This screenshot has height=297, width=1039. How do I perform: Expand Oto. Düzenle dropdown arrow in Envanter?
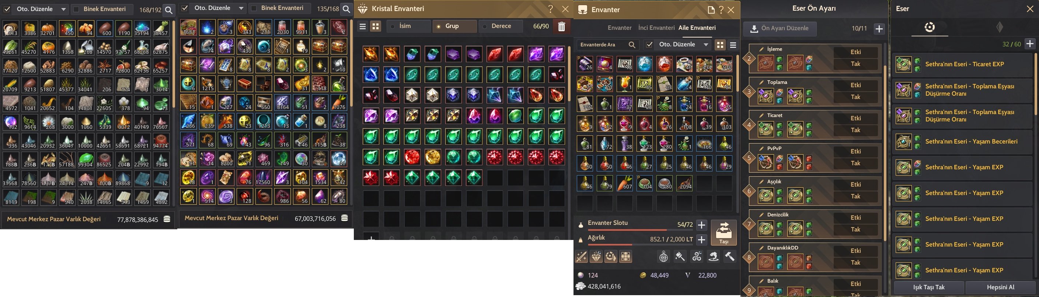pyautogui.click(x=706, y=45)
